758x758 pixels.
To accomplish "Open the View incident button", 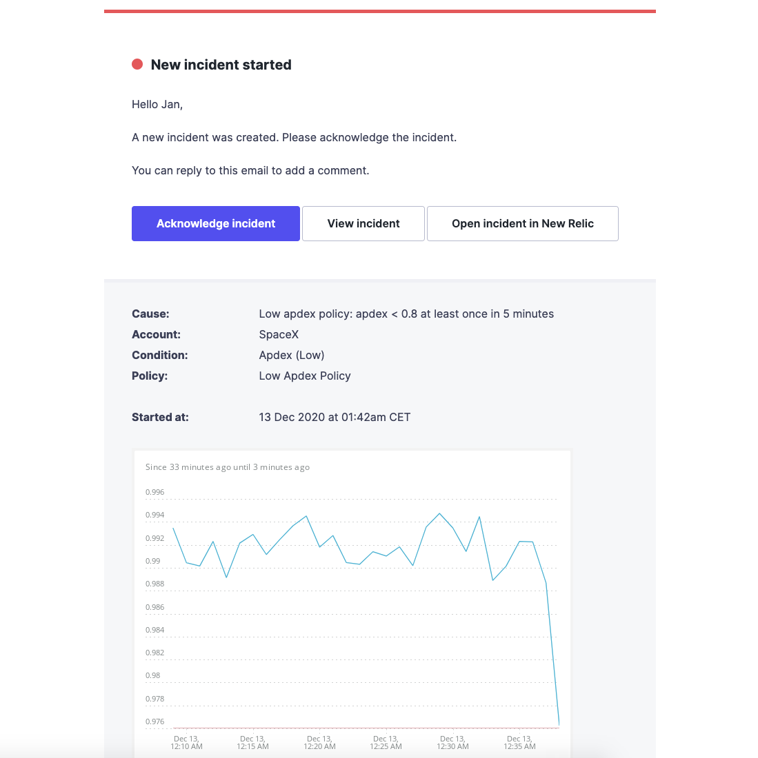I will pyautogui.click(x=363, y=223).
